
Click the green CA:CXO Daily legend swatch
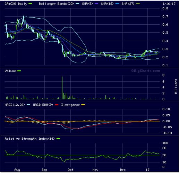30,4
